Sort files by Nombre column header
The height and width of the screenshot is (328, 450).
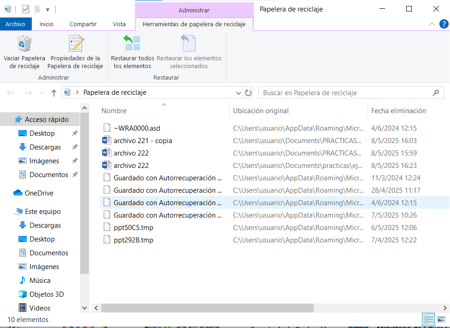pyautogui.click(x=114, y=111)
